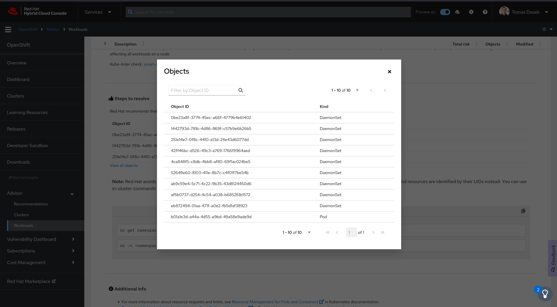Click the View all objects link
Screen dimensions: 557x307
point(124,165)
